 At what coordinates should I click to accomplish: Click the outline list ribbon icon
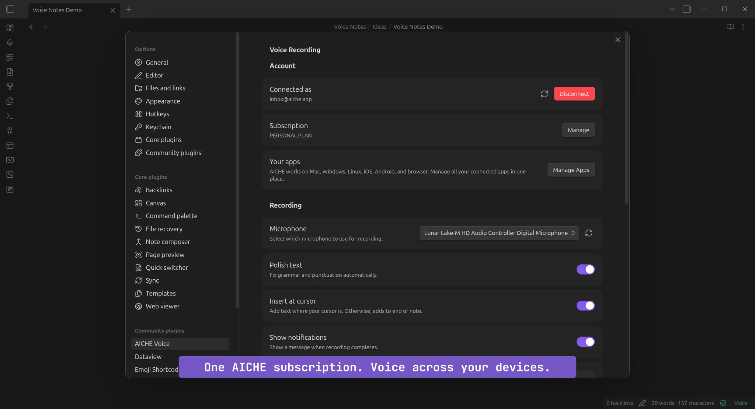point(10,57)
